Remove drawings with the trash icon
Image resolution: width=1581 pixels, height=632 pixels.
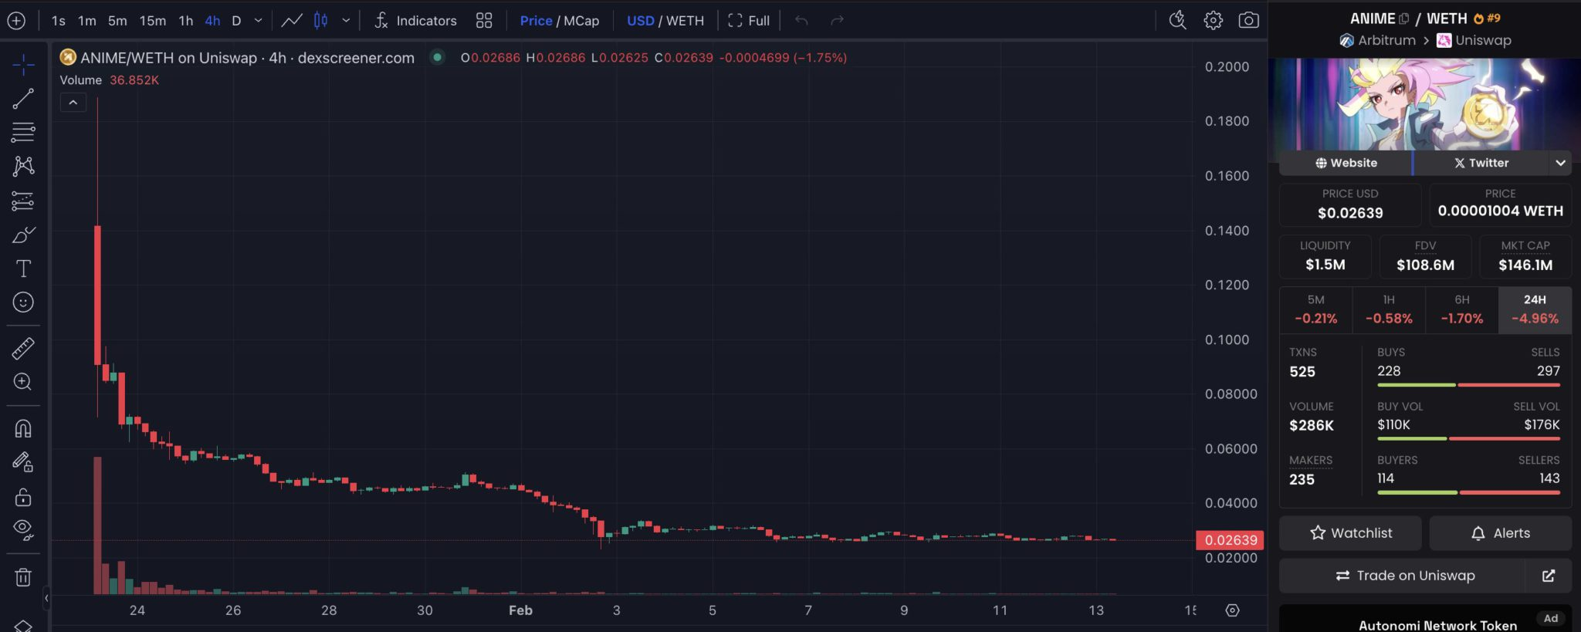point(23,577)
